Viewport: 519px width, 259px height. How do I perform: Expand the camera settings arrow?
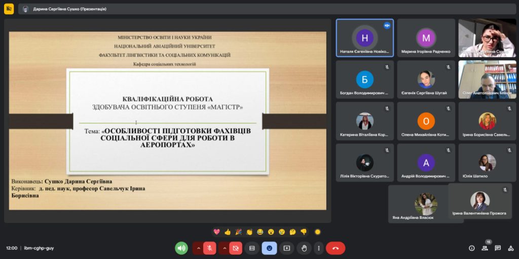click(x=224, y=248)
